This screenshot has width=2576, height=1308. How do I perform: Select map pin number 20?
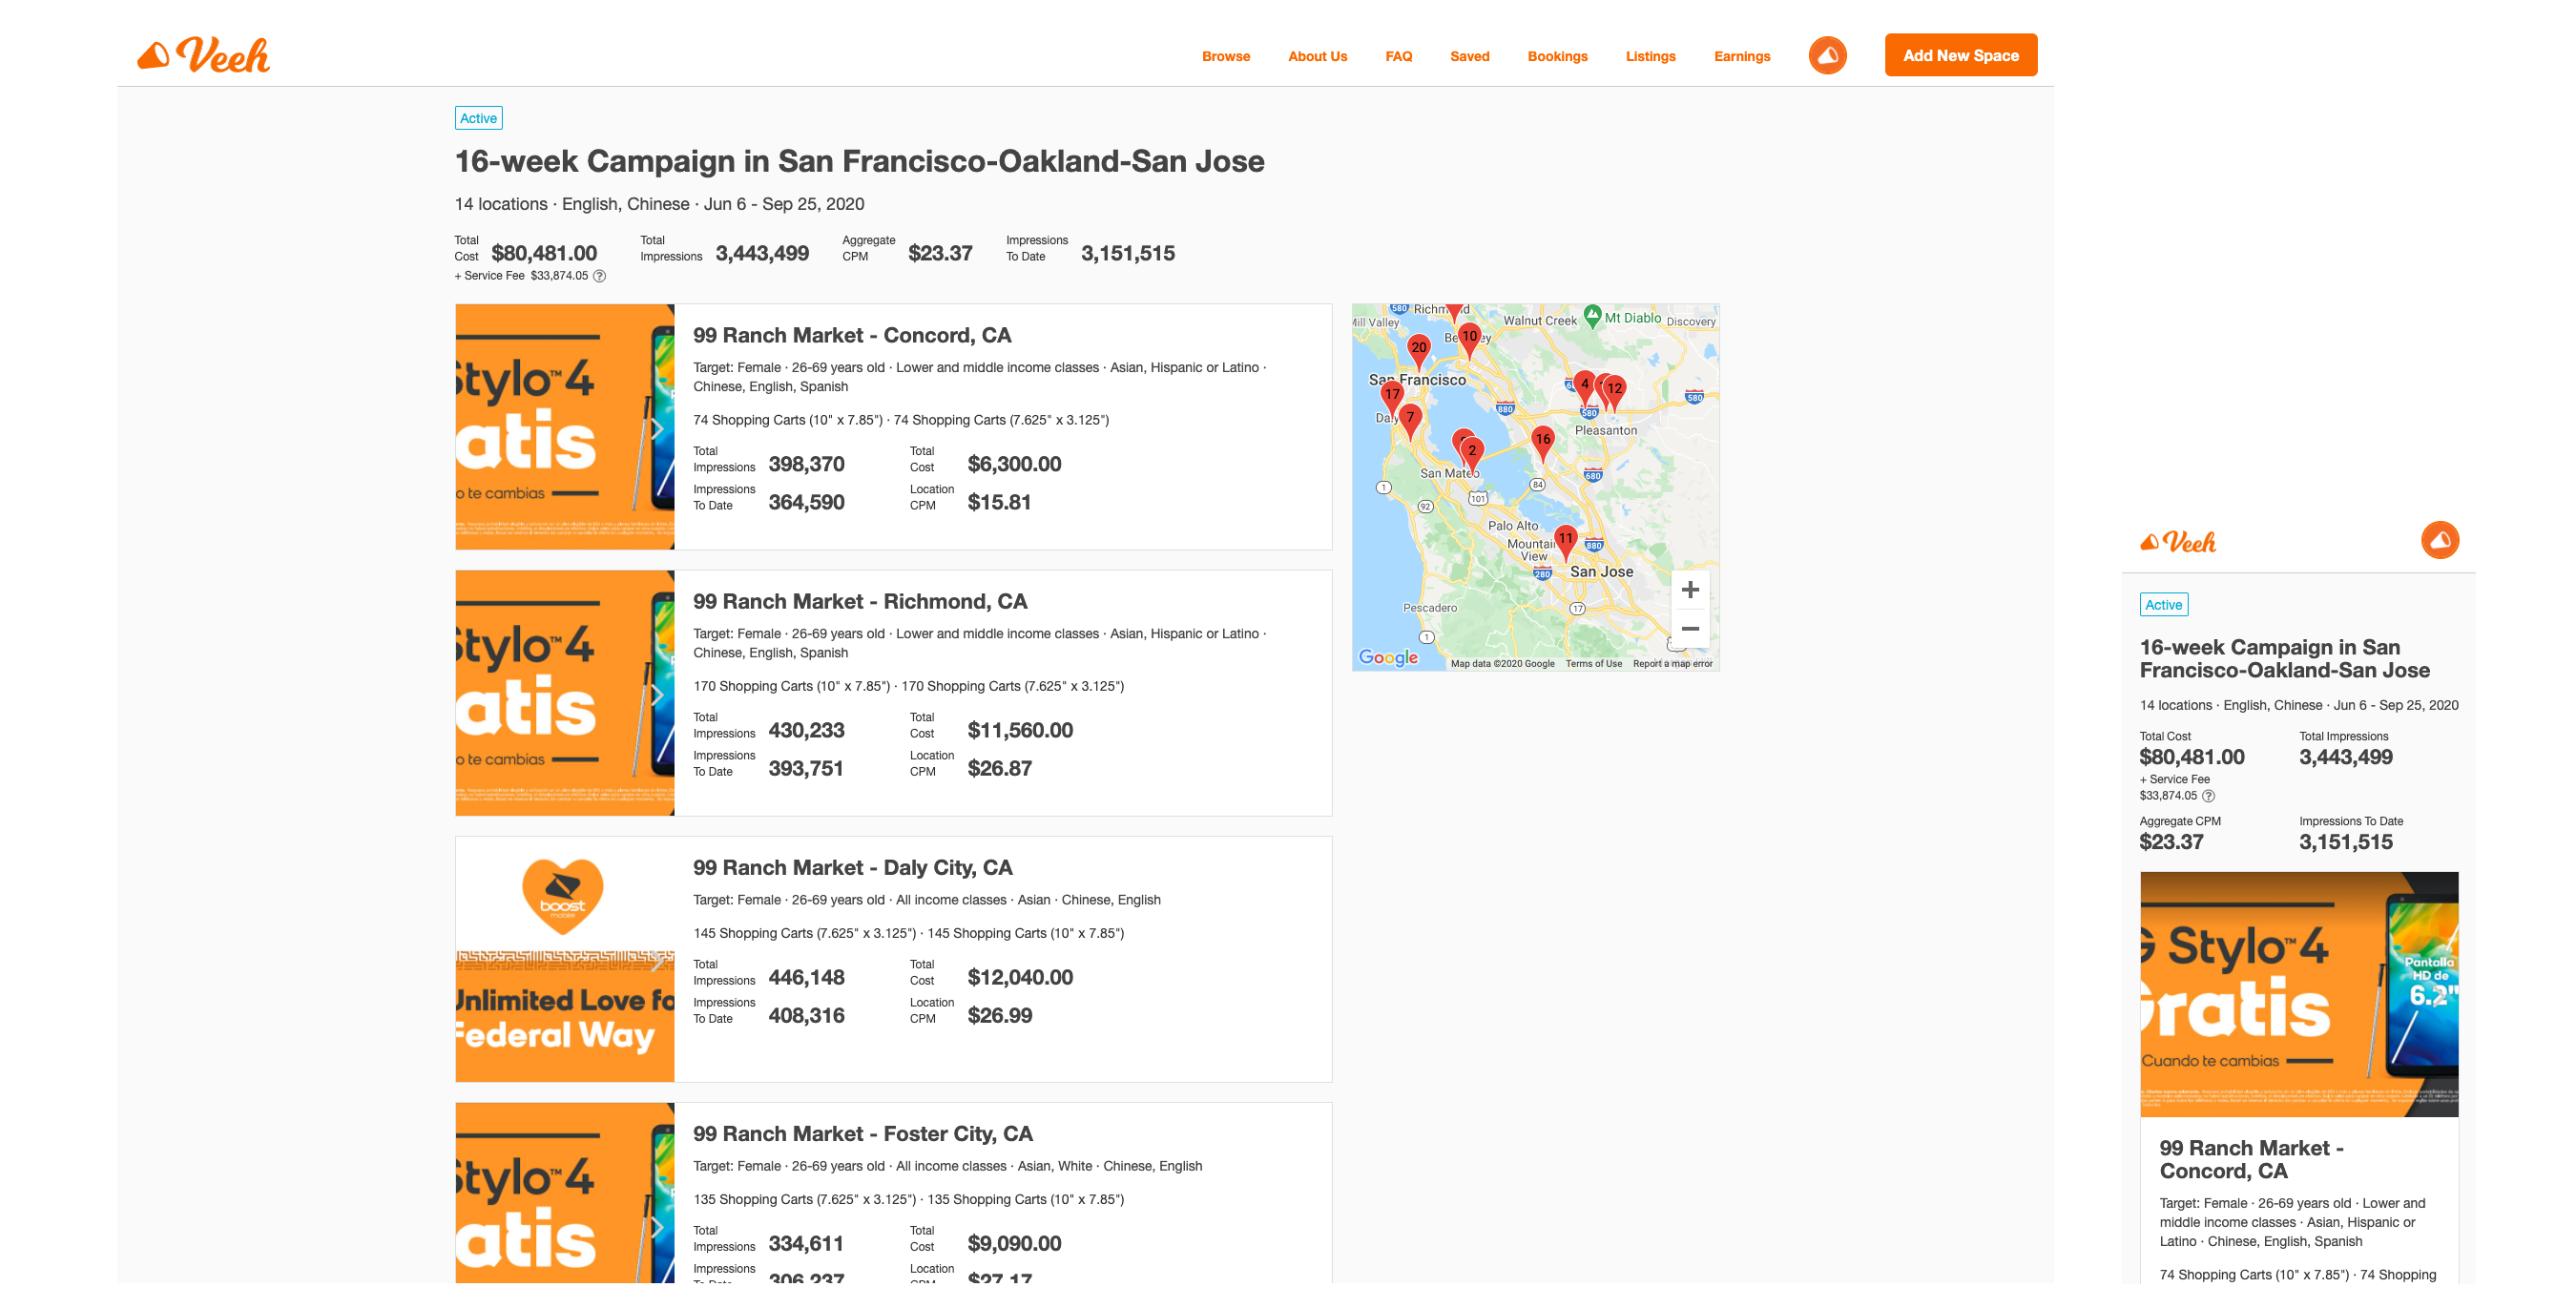click(1418, 349)
